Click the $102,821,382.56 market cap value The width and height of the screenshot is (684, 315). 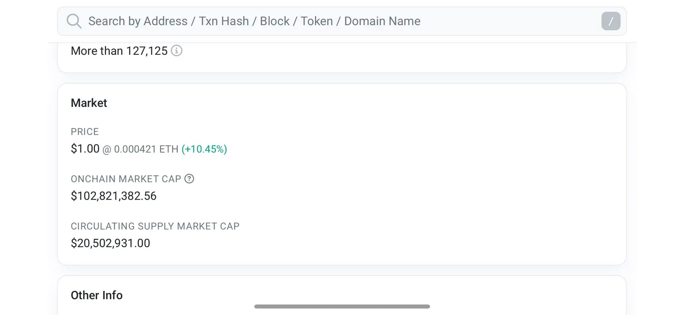[113, 196]
